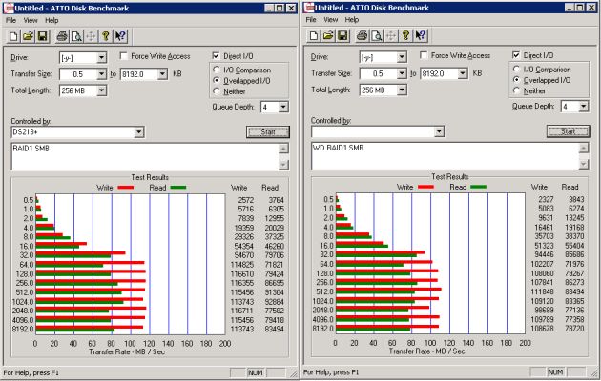Open View menu in left window
The height and width of the screenshot is (381, 601).
31,20
